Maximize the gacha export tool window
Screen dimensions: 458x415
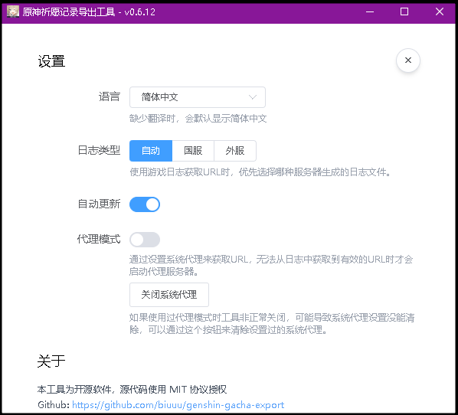click(x=404, y=11)
